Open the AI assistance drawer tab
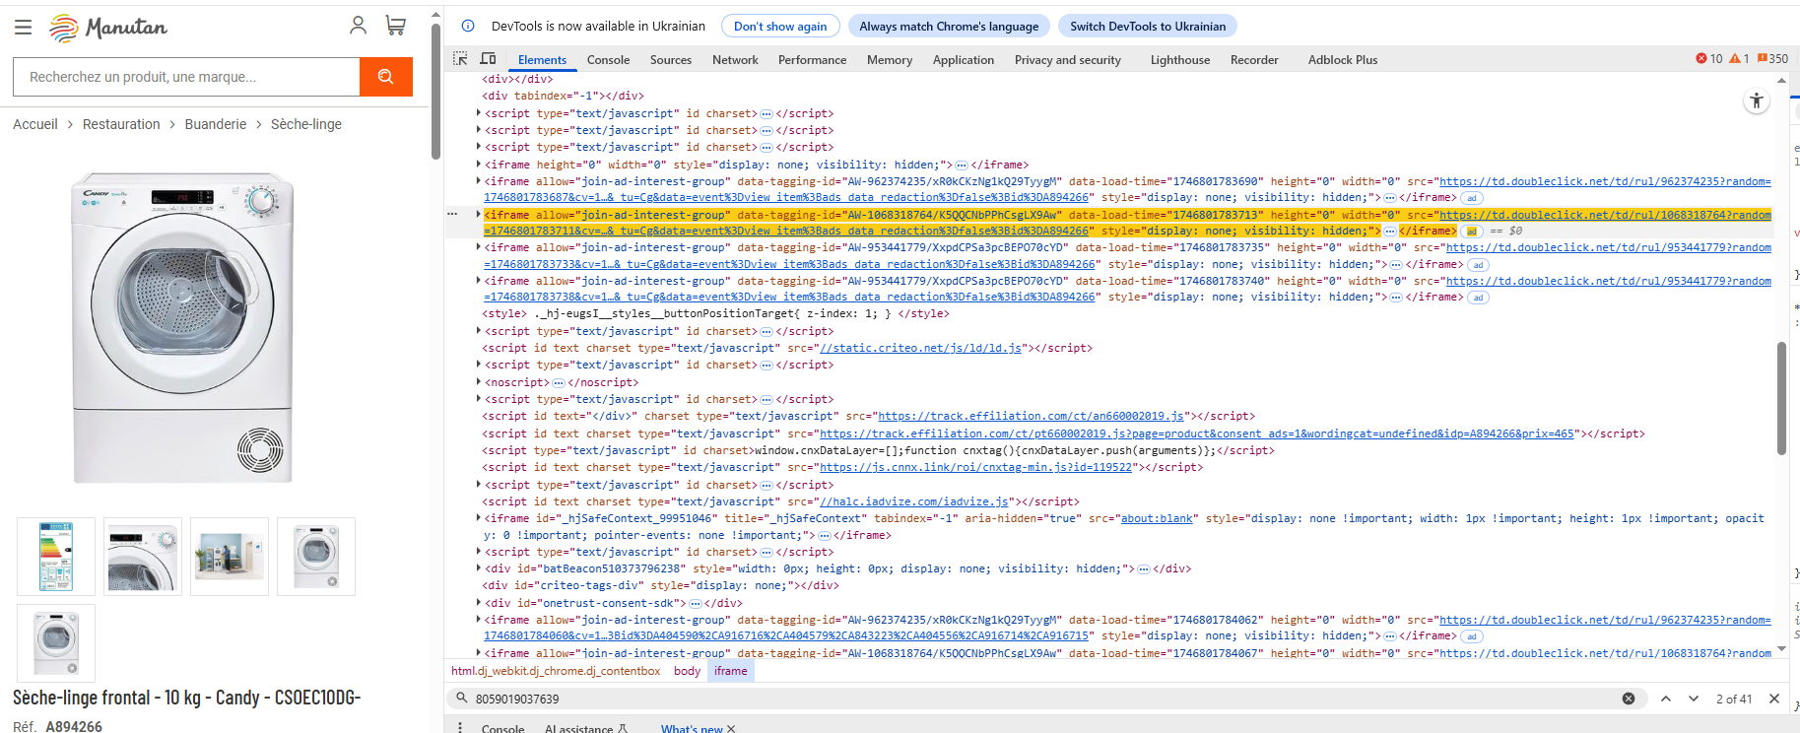The width and height of the screenshot is (1800, 733). (586, 729)
